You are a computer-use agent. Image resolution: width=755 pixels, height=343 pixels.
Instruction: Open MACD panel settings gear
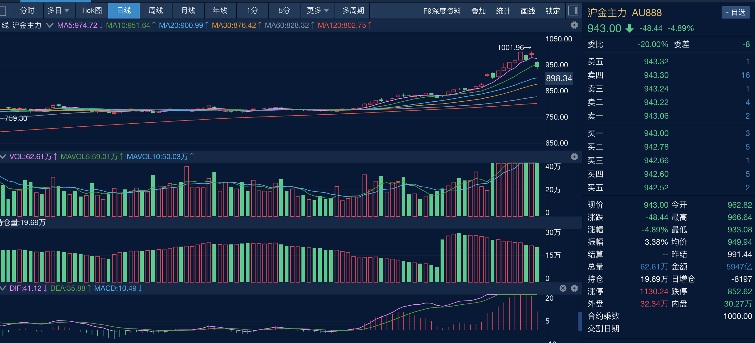tap(574, 288)
